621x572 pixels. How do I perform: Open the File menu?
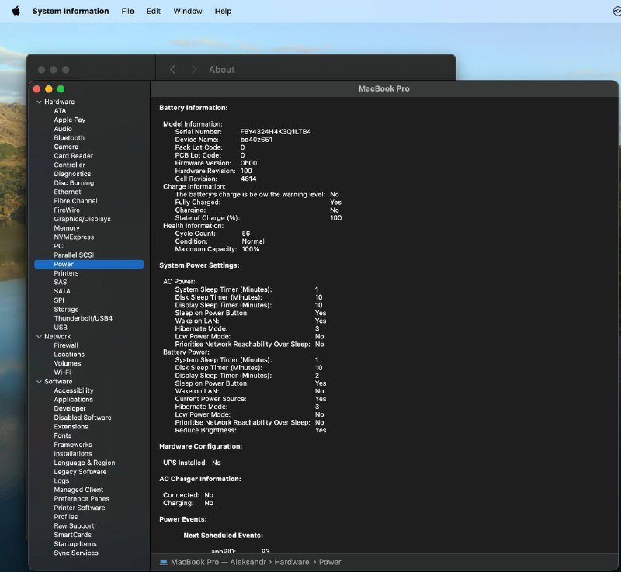click(127, 11)
